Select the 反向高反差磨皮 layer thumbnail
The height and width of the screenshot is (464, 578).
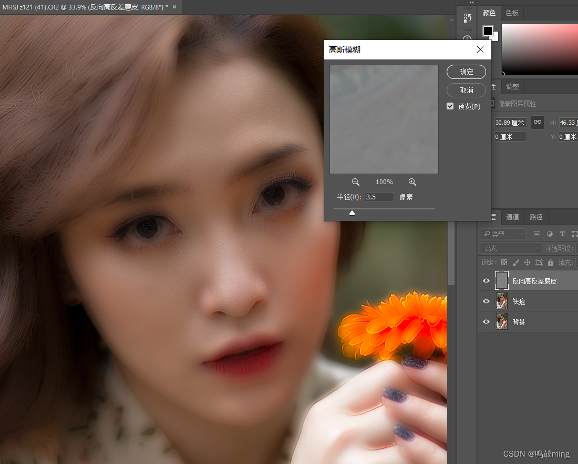pyautogui.click(x=502, y=280)
